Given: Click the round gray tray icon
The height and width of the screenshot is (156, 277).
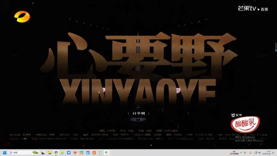Looking at the screenshot, I should pyautogui.click(x=245, y=153).
